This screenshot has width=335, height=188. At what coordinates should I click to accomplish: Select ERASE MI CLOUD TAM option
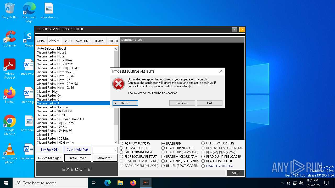pos(180,157)
